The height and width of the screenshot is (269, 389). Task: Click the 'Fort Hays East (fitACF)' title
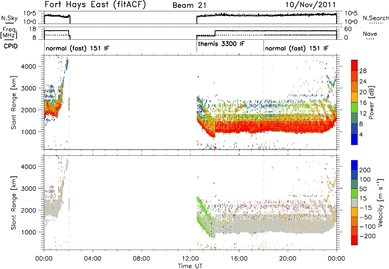(95, 5)
